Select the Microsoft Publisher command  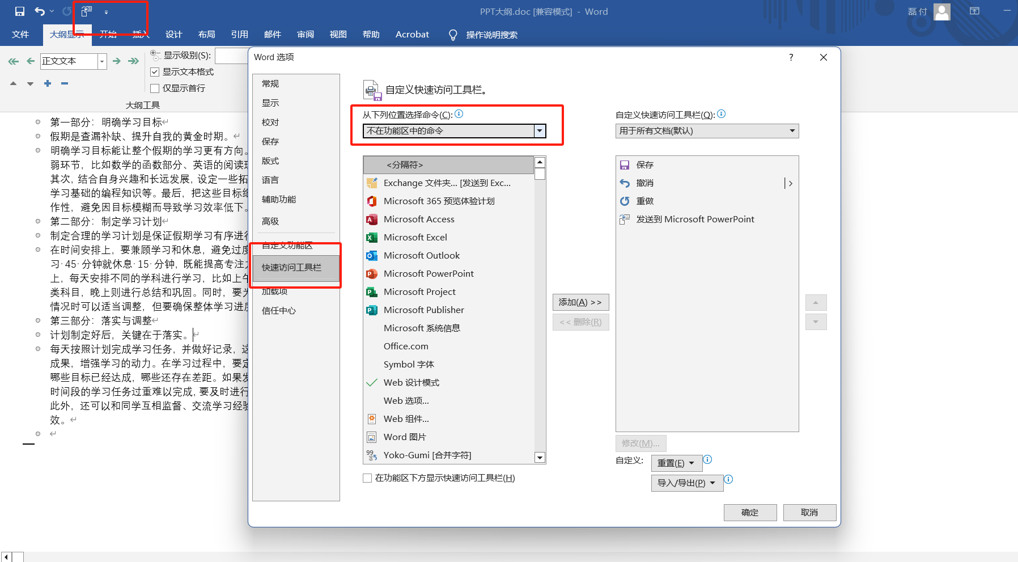click(449, 310)
